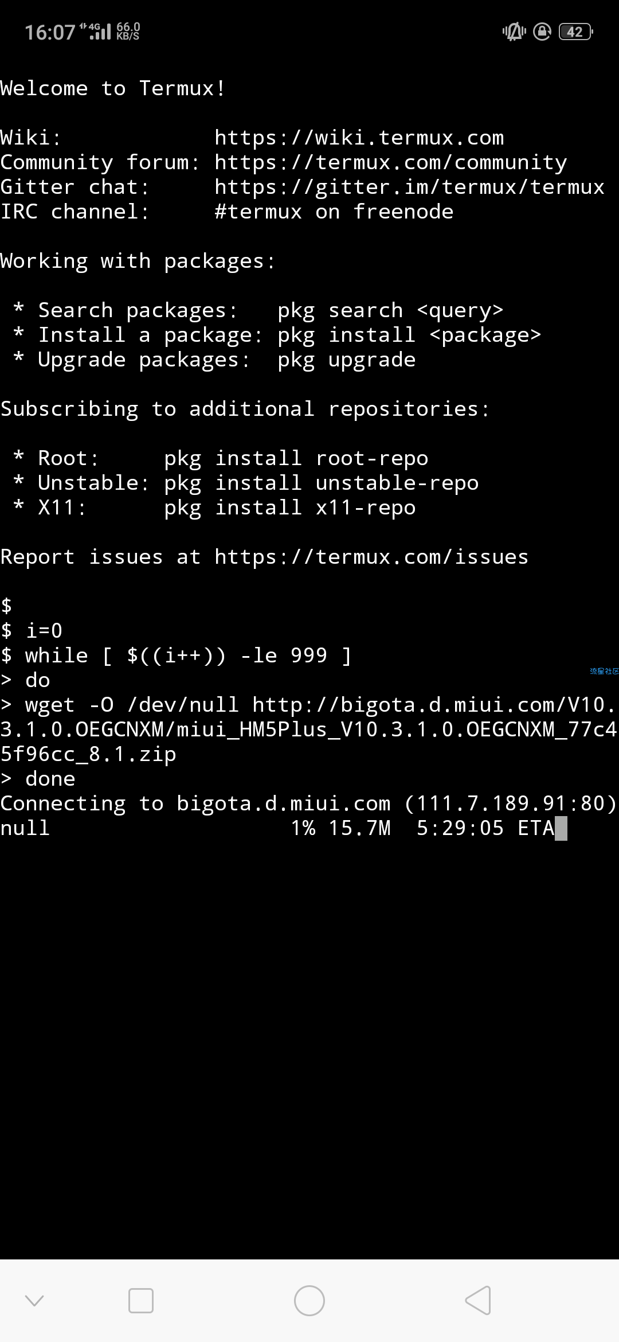
Task: Tap the 4G signal strength icon
Action: click(x=95, y=32)
